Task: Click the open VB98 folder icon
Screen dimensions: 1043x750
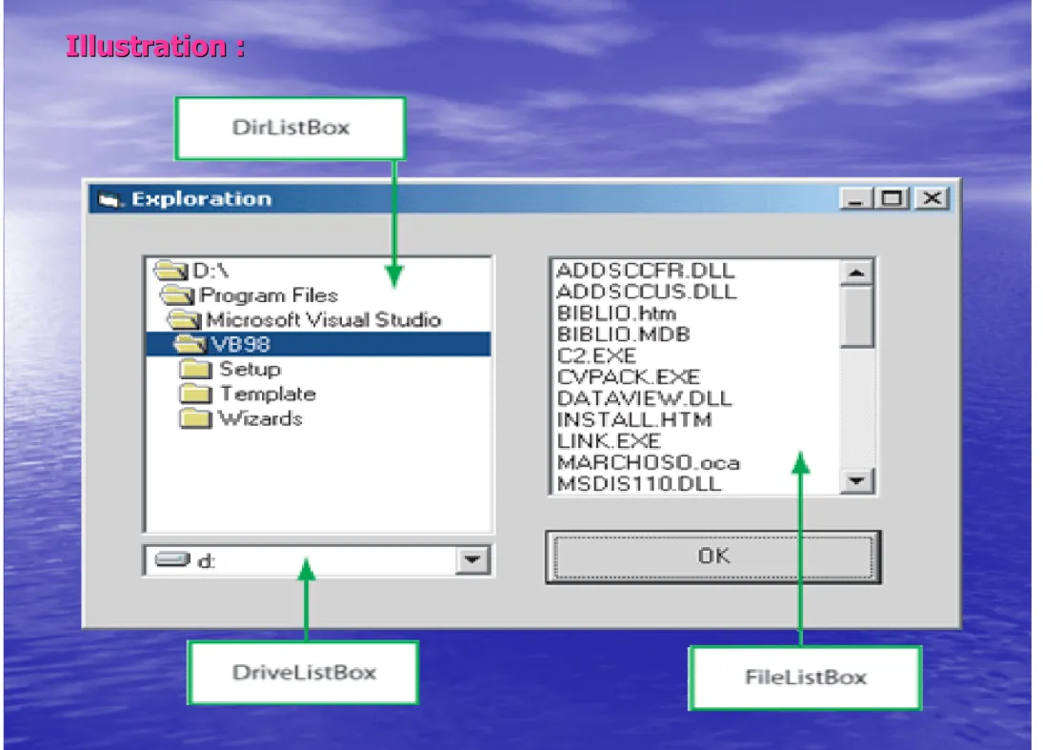Action: tap(190, 344)
